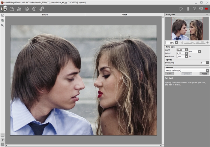This screenshot has height=147, width=210.
Task: Click the Reset button
Action: 204,74
